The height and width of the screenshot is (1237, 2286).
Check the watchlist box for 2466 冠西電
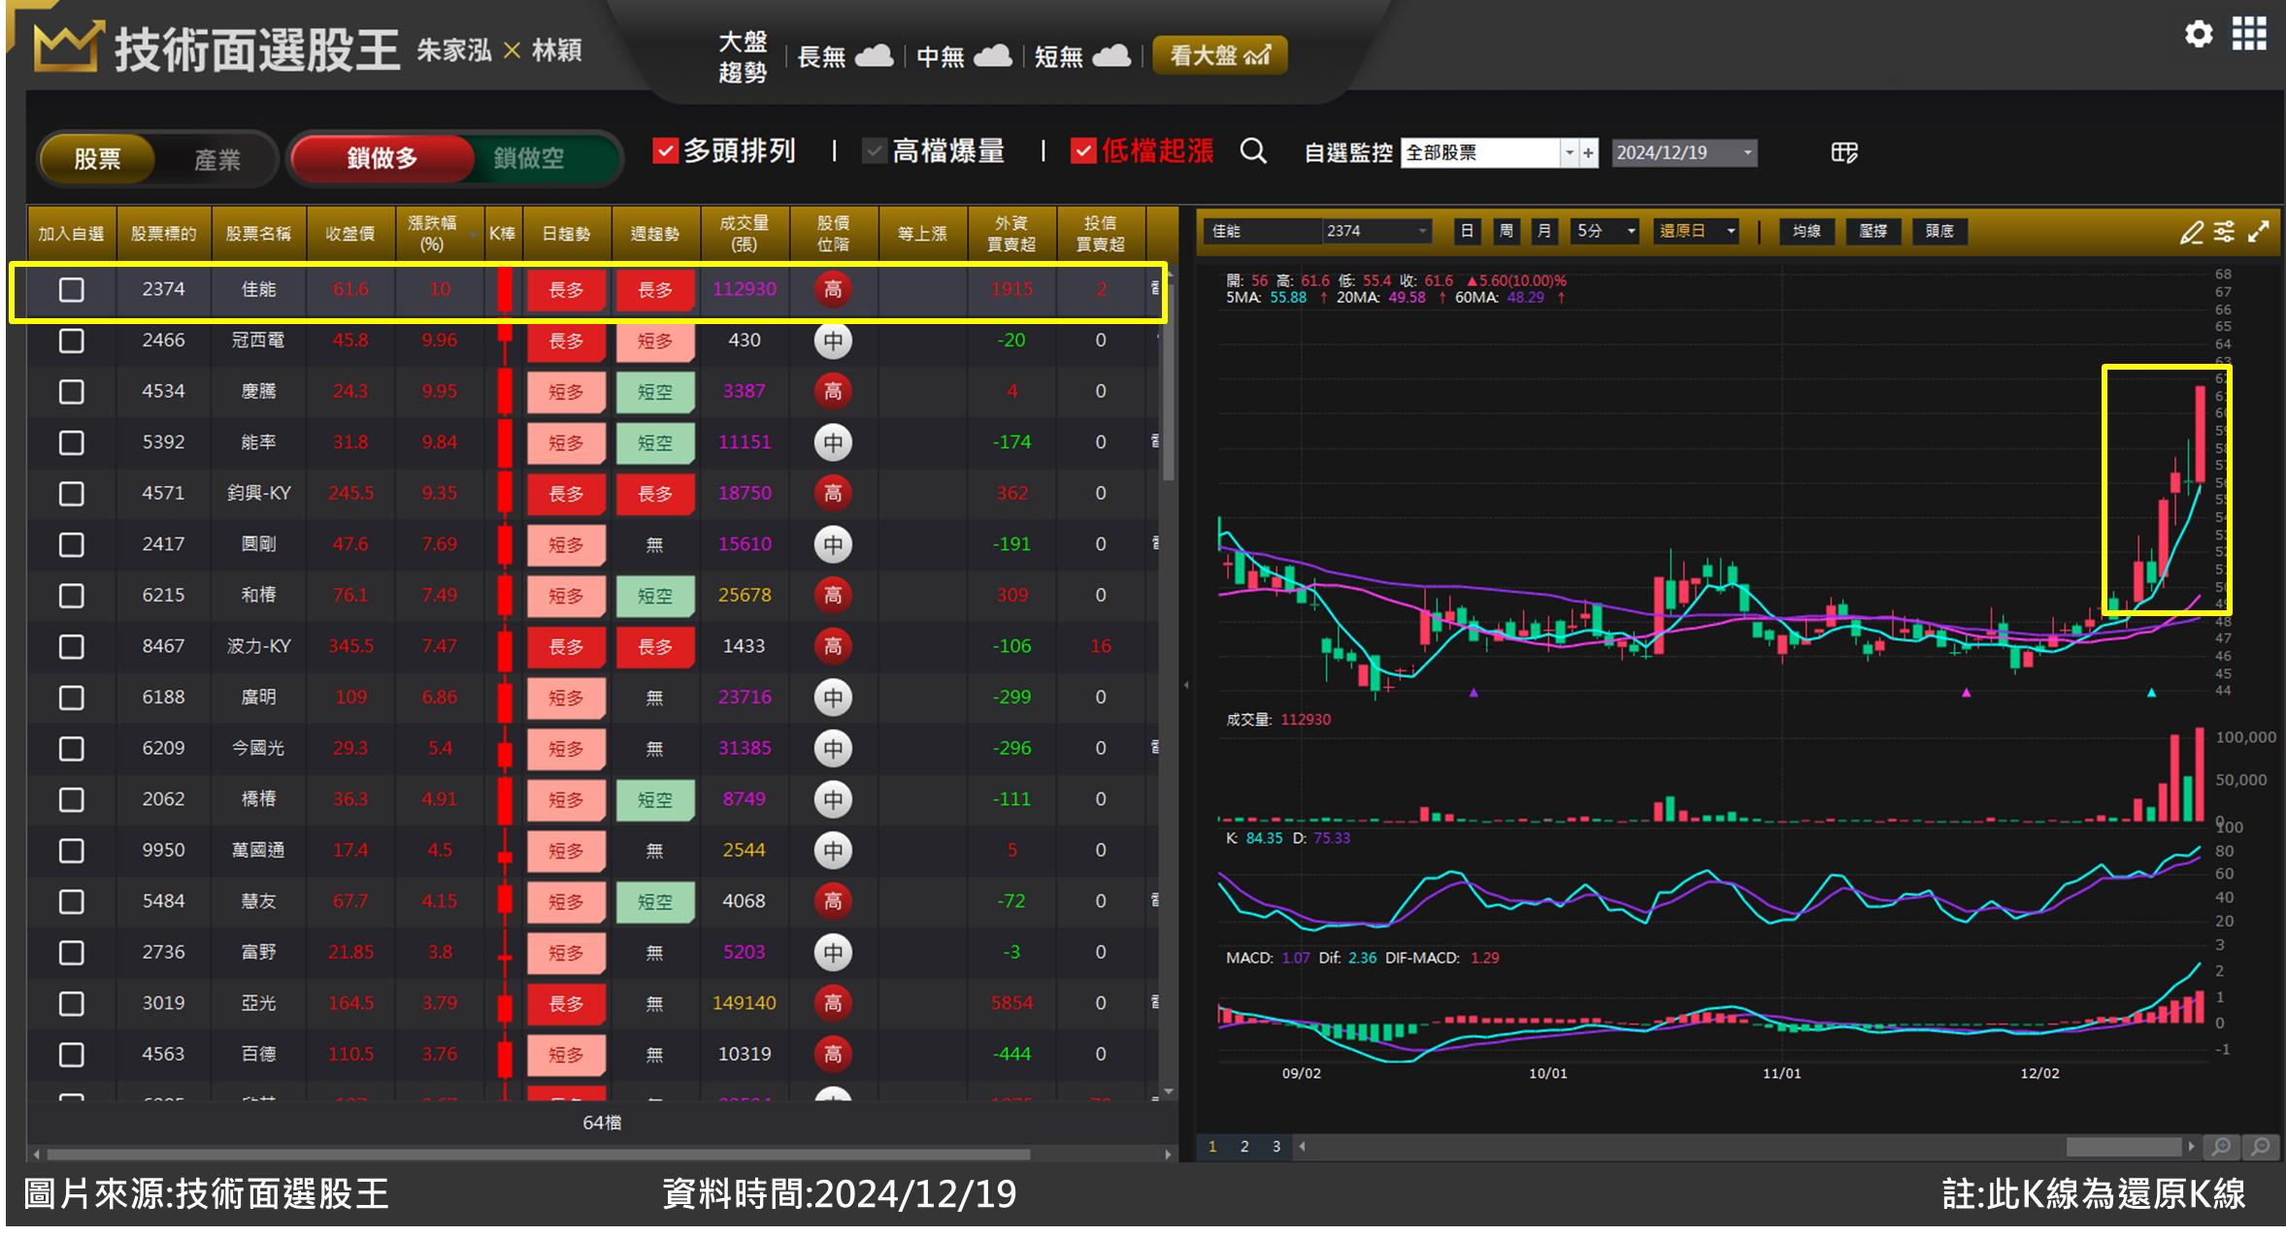click(72, 341)
